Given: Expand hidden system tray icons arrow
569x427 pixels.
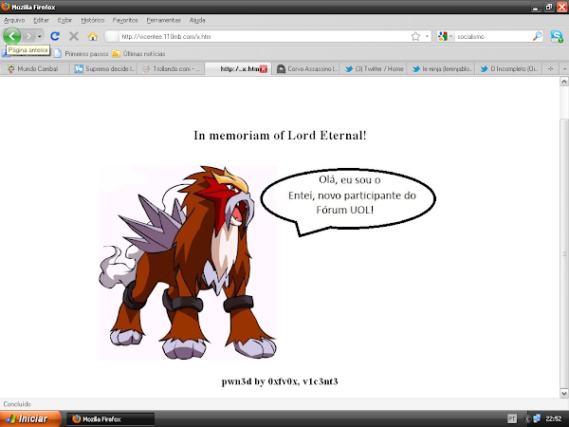Looking at the screenshot, I should tap(527, 419).
